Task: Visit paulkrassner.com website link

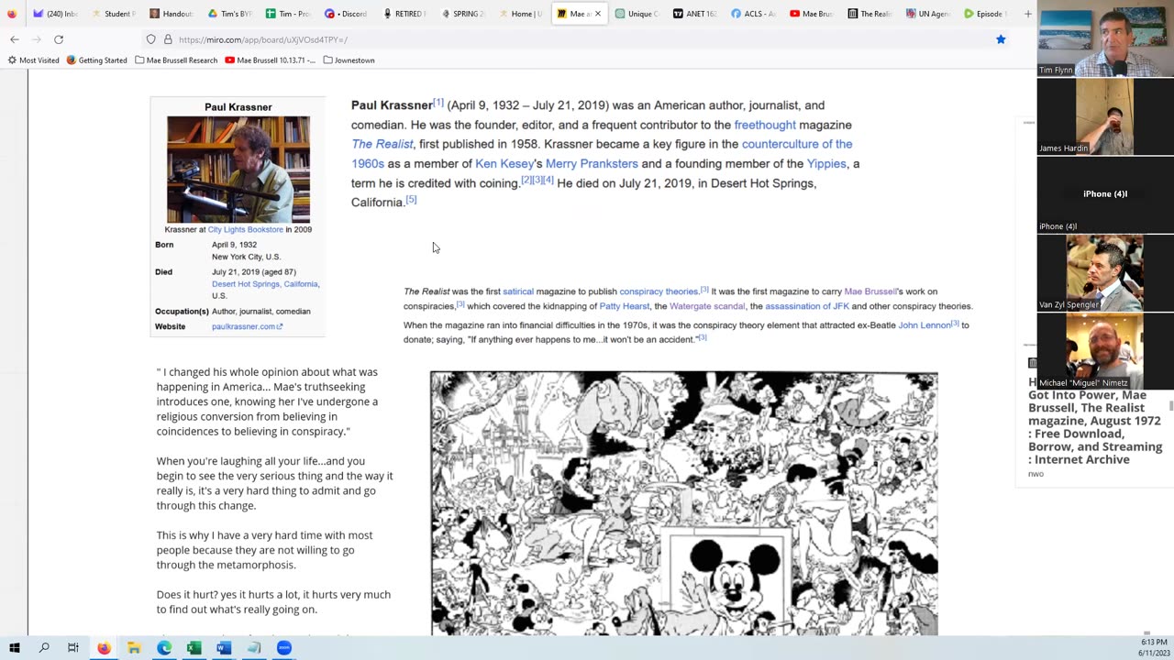Action: 247,326
